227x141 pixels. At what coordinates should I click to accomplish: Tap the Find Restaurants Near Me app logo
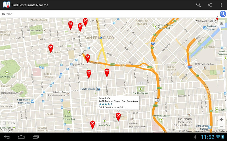click(7, 5)
